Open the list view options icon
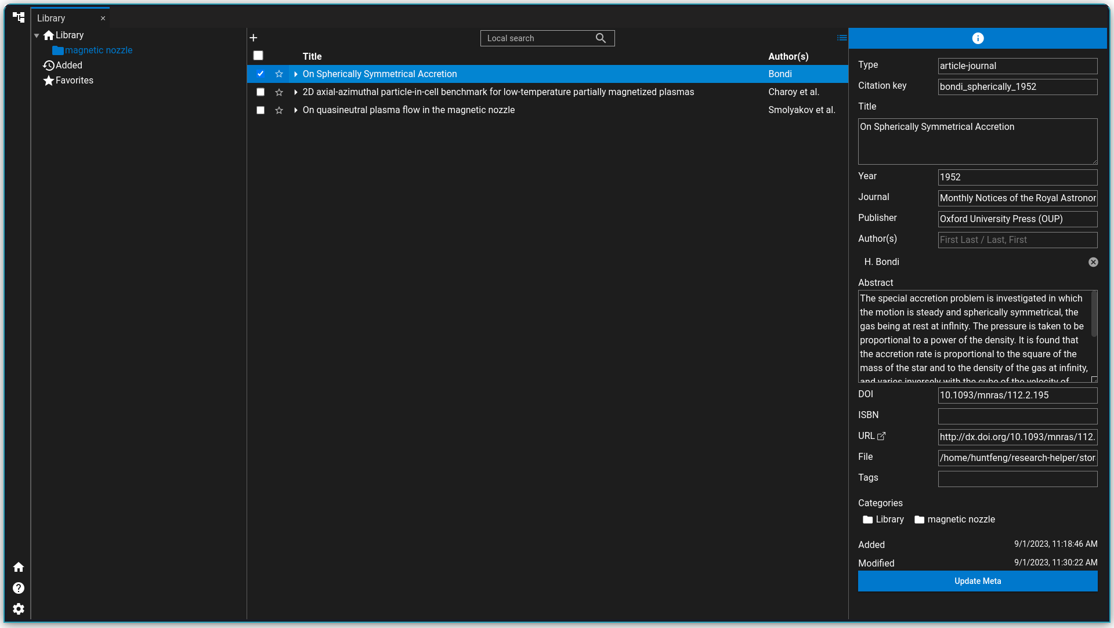The height and width of the screenshot is (628, 1114). [841, 38]
